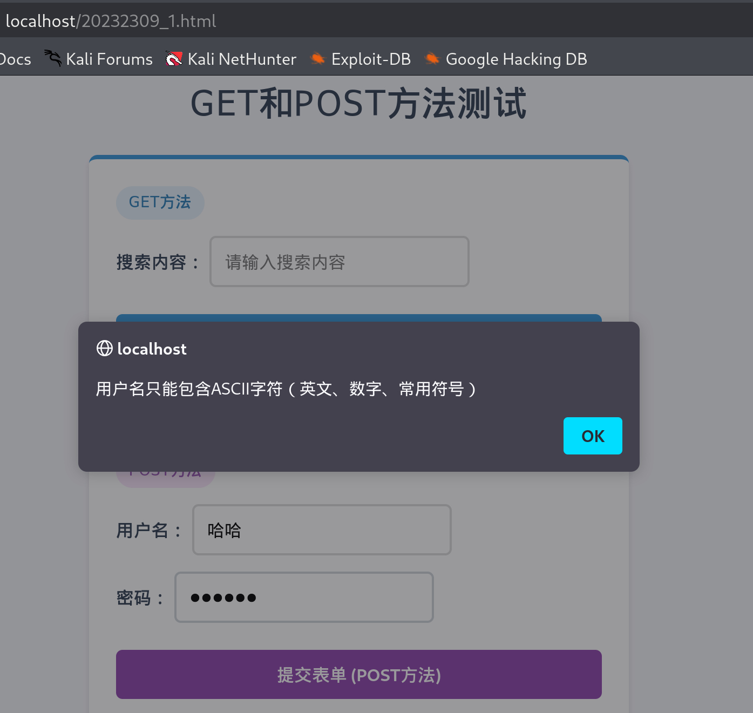Screen dimensions: 753x713
Task: Click the ASCII username alert message text
Action: 286,389
